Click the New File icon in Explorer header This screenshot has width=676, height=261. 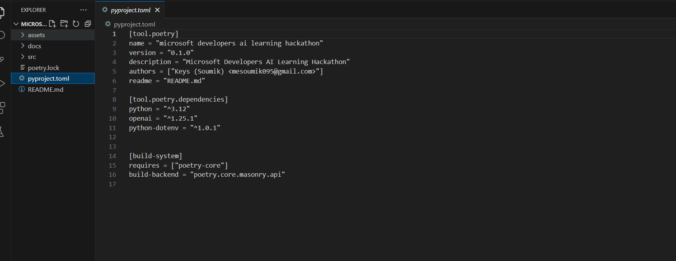52,24
